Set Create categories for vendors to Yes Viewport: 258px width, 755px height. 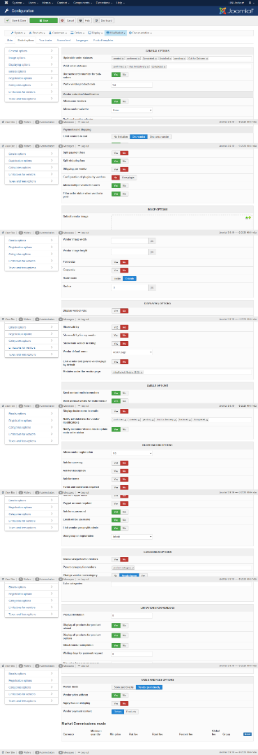pos(116,559)
